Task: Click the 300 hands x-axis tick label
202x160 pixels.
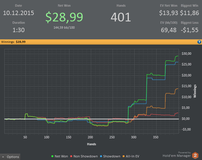Action: (134, 137)
